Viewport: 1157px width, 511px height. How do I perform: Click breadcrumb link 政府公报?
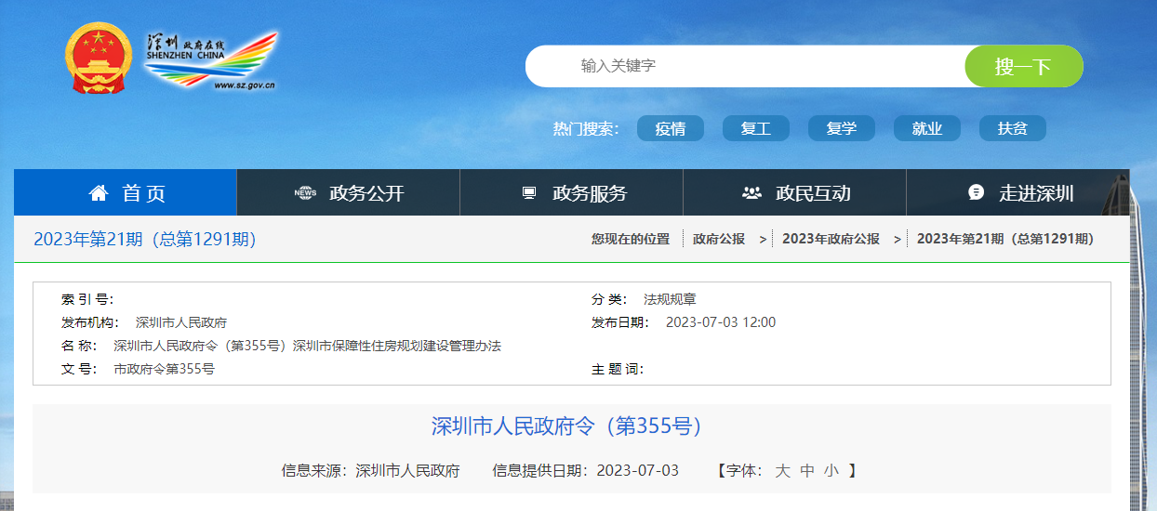tap(719, 239)
